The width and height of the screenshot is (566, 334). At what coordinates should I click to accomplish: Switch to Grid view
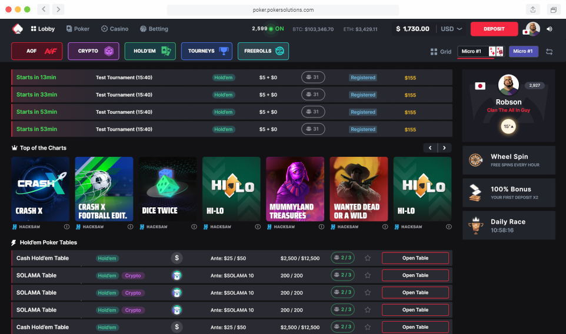click(441, 52)
